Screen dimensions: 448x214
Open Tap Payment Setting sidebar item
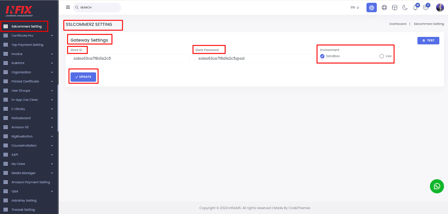click(27, 45)
